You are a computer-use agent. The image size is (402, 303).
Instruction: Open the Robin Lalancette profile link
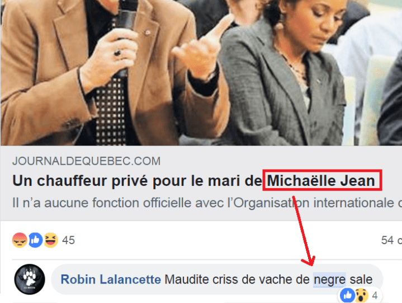(x=111, y=279)
